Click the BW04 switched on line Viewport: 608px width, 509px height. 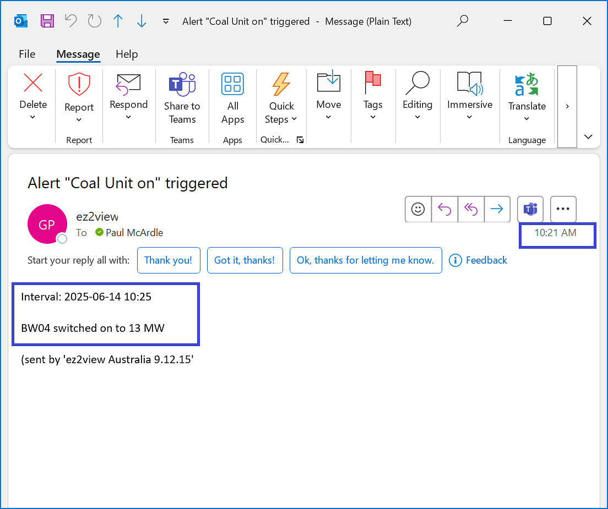coord(93,328)
